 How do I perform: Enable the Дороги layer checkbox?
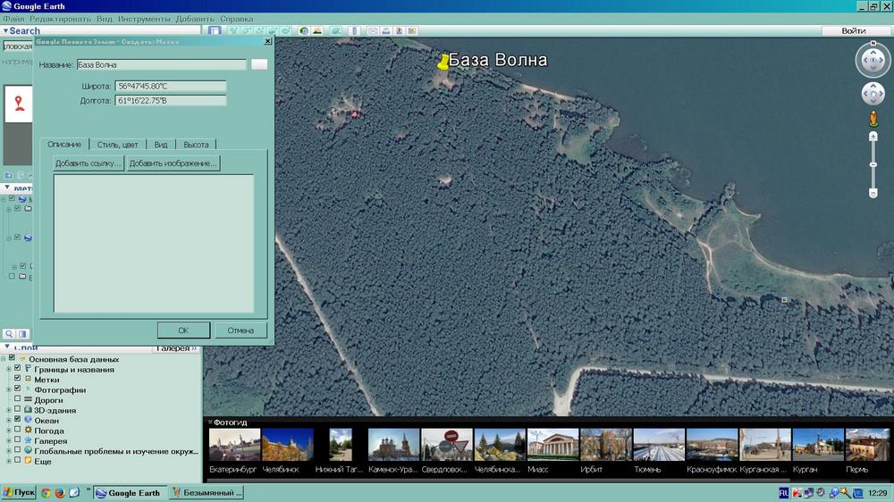click(x=18, y=399)
